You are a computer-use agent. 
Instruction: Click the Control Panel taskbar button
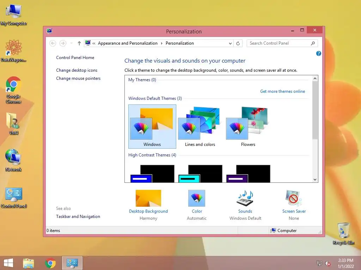pyautogui.click(x=72, y=263)
